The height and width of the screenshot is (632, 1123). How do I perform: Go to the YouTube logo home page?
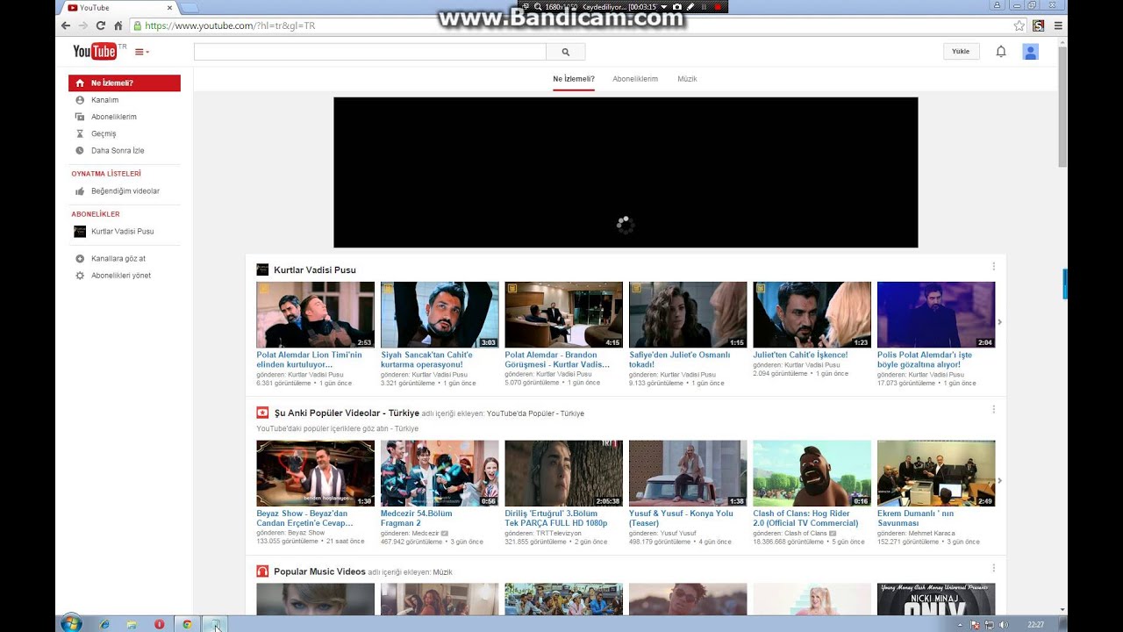[x=96, y=52]
